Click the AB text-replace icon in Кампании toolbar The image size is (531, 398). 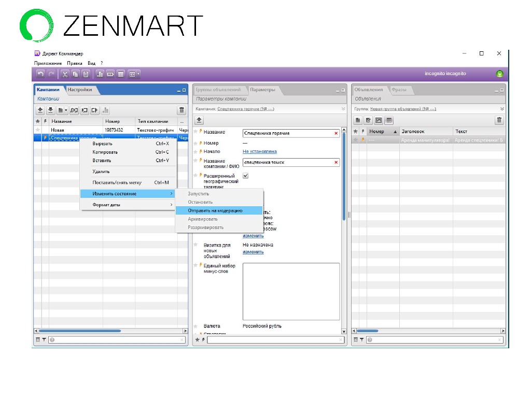tap(74, 110)
